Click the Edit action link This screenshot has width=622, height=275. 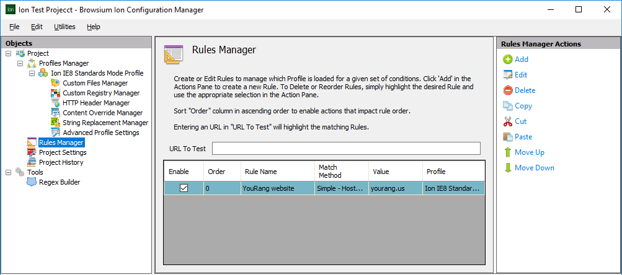[520, 75]
